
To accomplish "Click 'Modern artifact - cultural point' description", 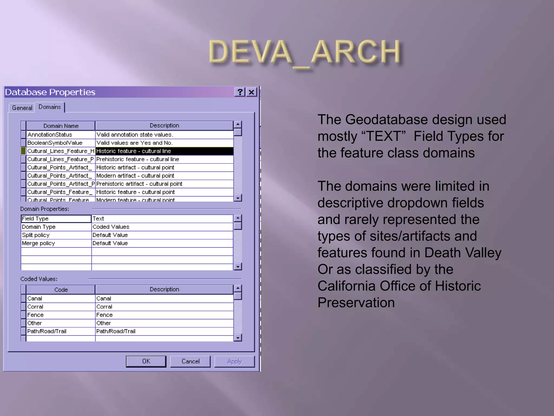I will click(164, 175).
